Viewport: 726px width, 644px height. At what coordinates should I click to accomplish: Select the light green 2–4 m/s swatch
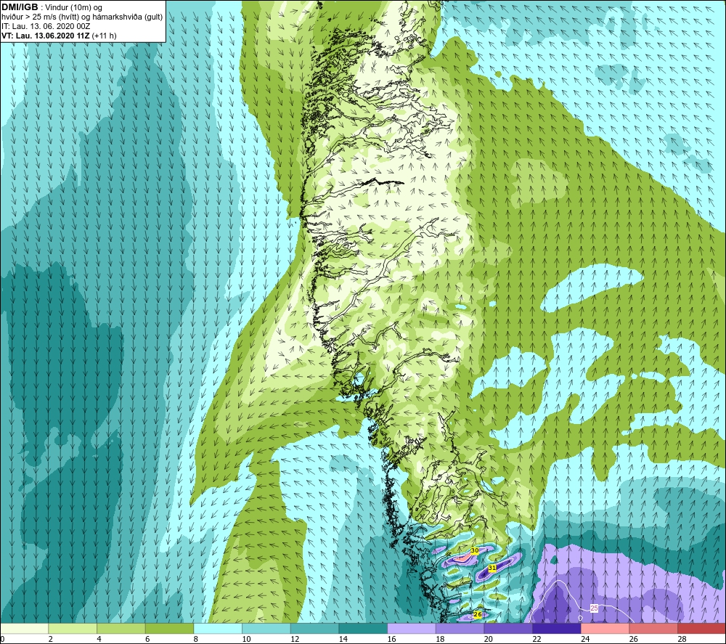pos(73,628)
